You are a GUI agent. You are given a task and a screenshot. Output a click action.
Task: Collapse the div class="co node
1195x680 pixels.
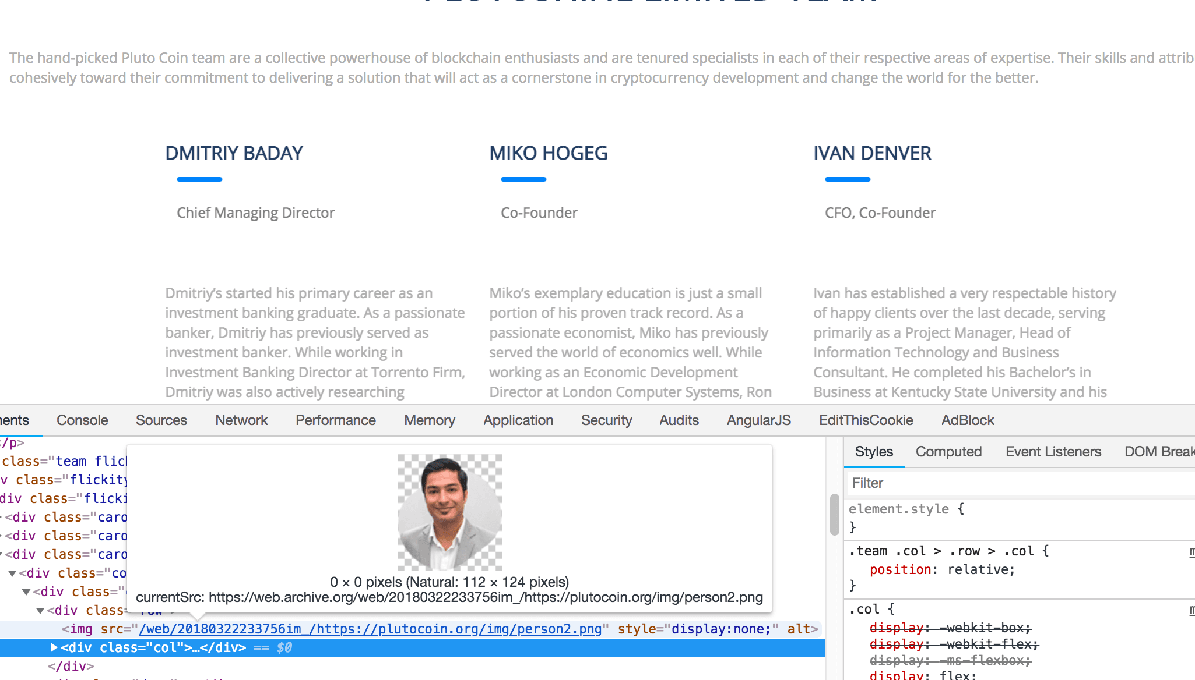pos(12,573)
